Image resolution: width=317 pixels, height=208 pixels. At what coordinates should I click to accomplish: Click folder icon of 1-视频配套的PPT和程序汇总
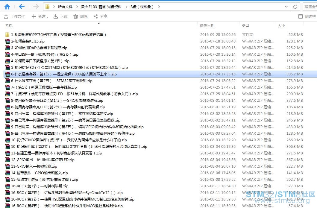pos(7,34)
